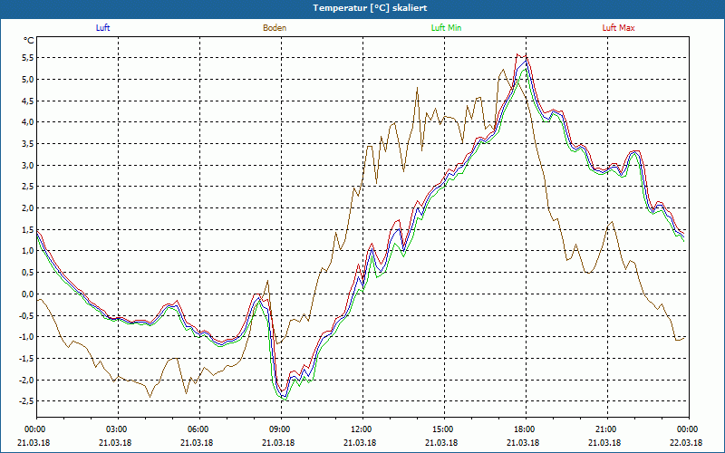Click the '1,0' y-axis value
This screenshot has height=453, width=725.
(x=28, y=251)
